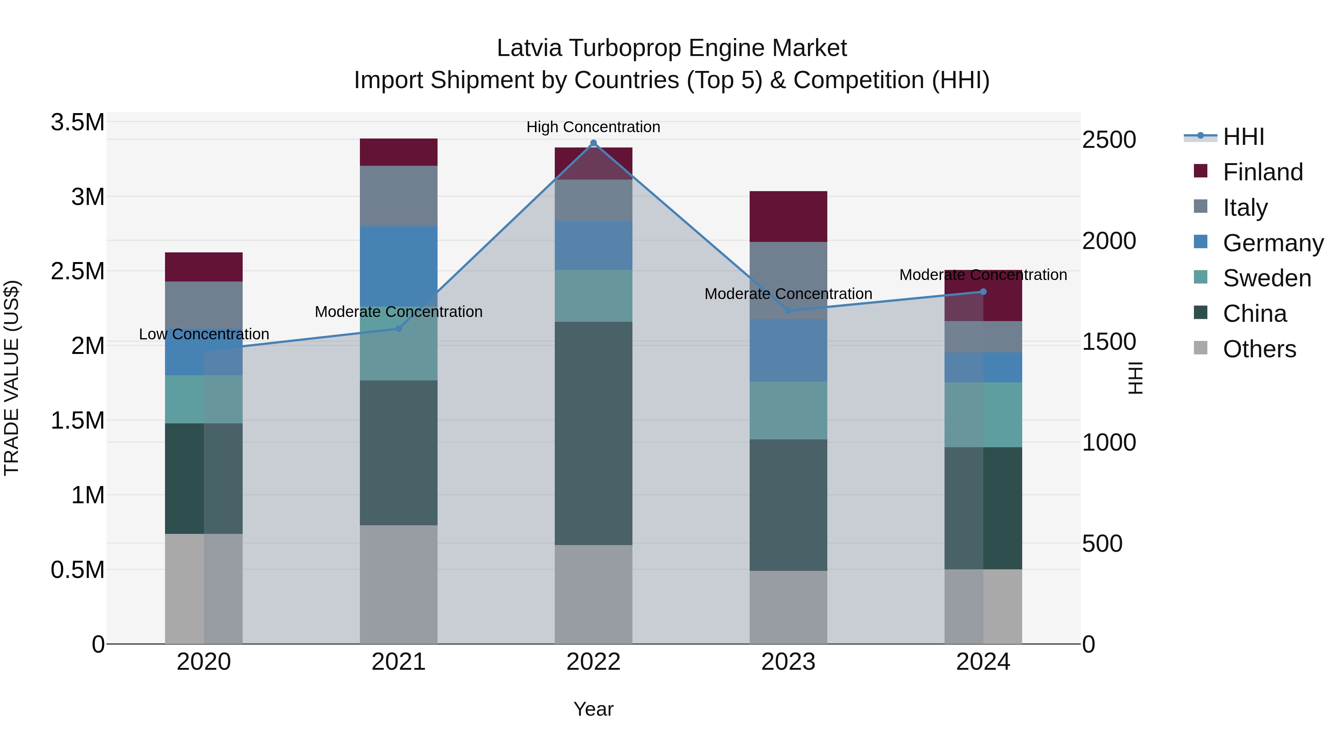The image size is (1344, 756).
Task: Click the China segment of 2023 bar
Action: (788, 505)
